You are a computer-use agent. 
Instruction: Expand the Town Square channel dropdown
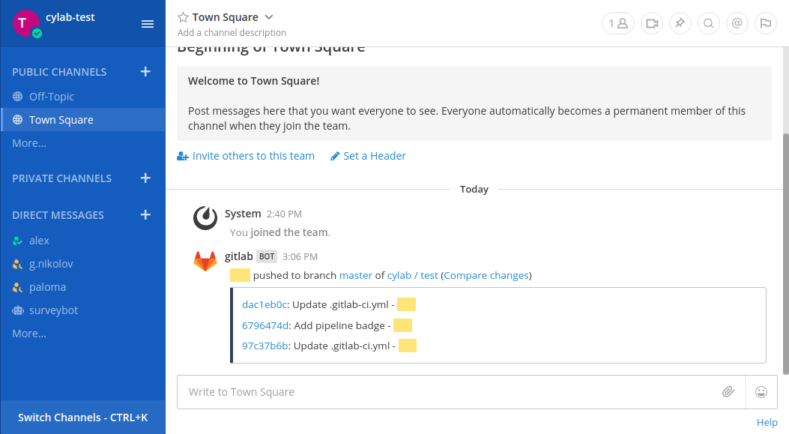[x=269, y=17]
